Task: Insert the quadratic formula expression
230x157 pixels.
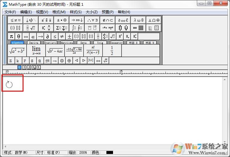Action: tap(74, 51)
